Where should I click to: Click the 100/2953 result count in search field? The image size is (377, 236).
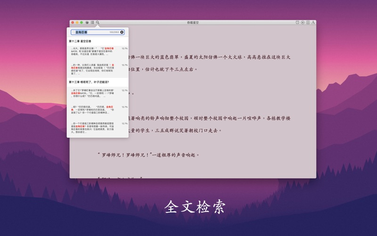tap(114, 32)
